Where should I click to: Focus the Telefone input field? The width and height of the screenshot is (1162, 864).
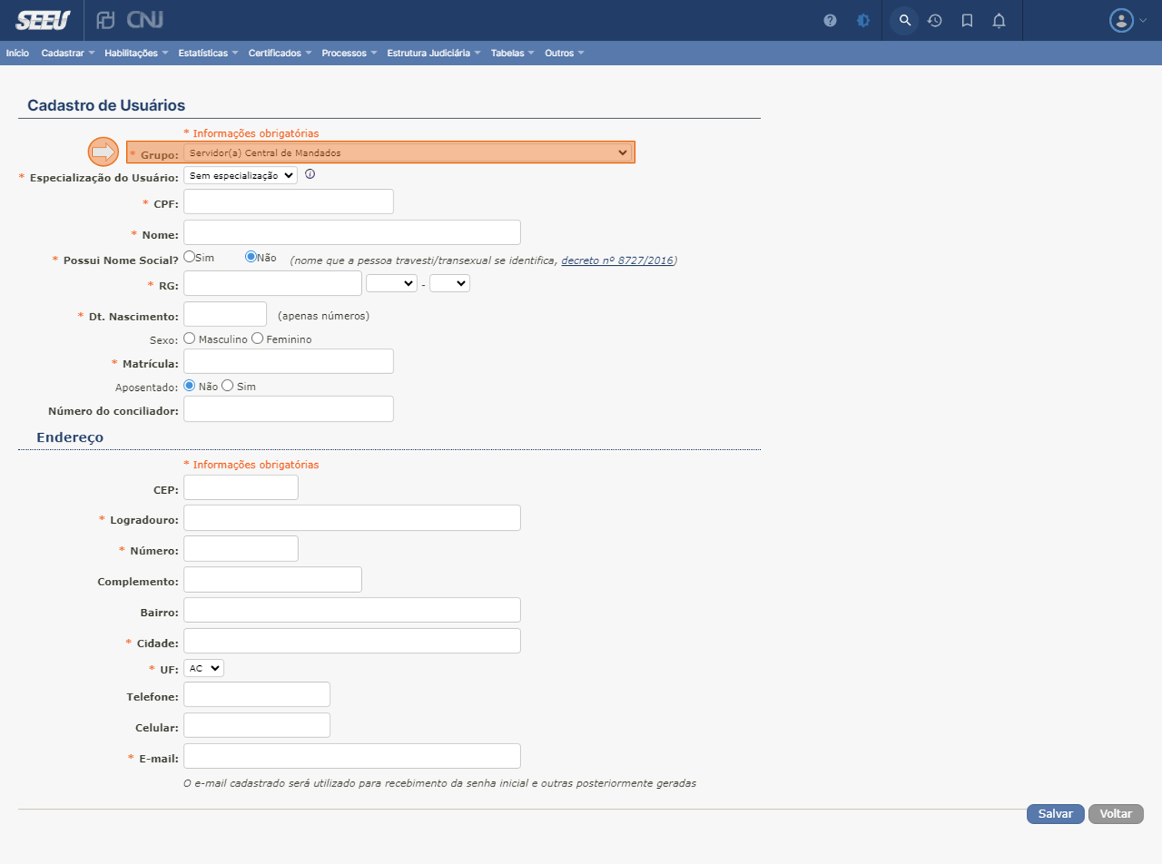pyautogui.click(x=257, y=695)
